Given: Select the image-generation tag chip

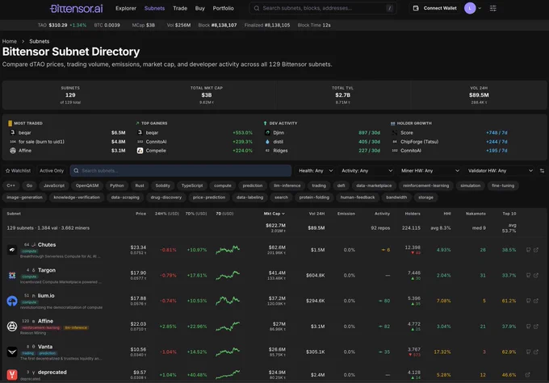Looking at the screenshot, I should tap(24, 198).
